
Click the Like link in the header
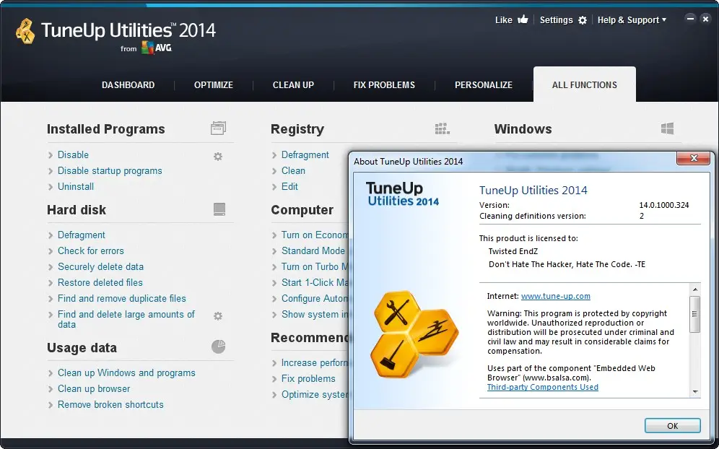tap(503, 19)
